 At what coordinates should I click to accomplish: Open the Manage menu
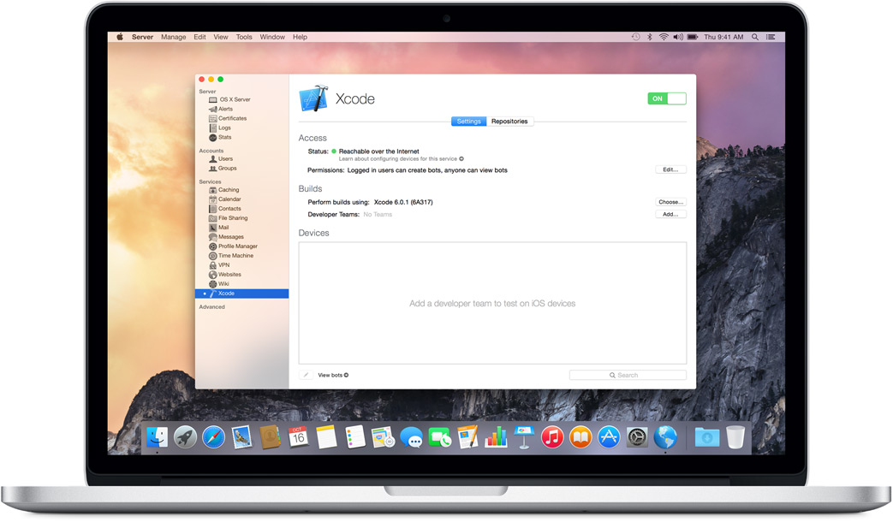[173, 38]
